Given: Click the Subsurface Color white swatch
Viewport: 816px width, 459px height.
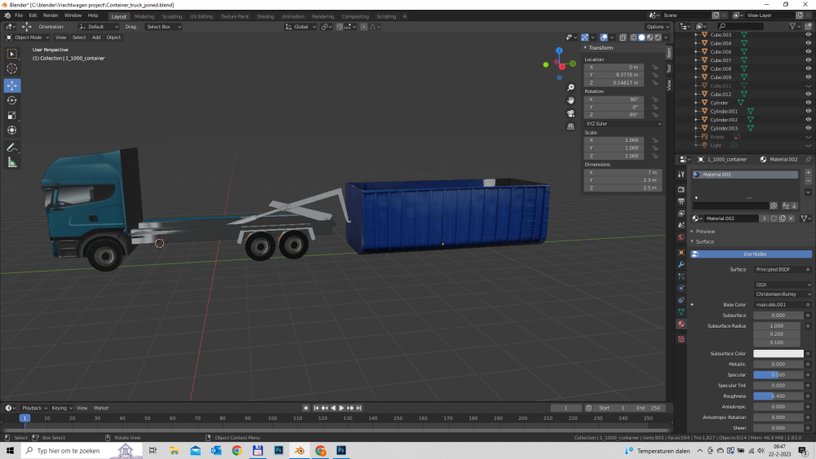Looking at the screenshot, I should (x=777, y=354).
